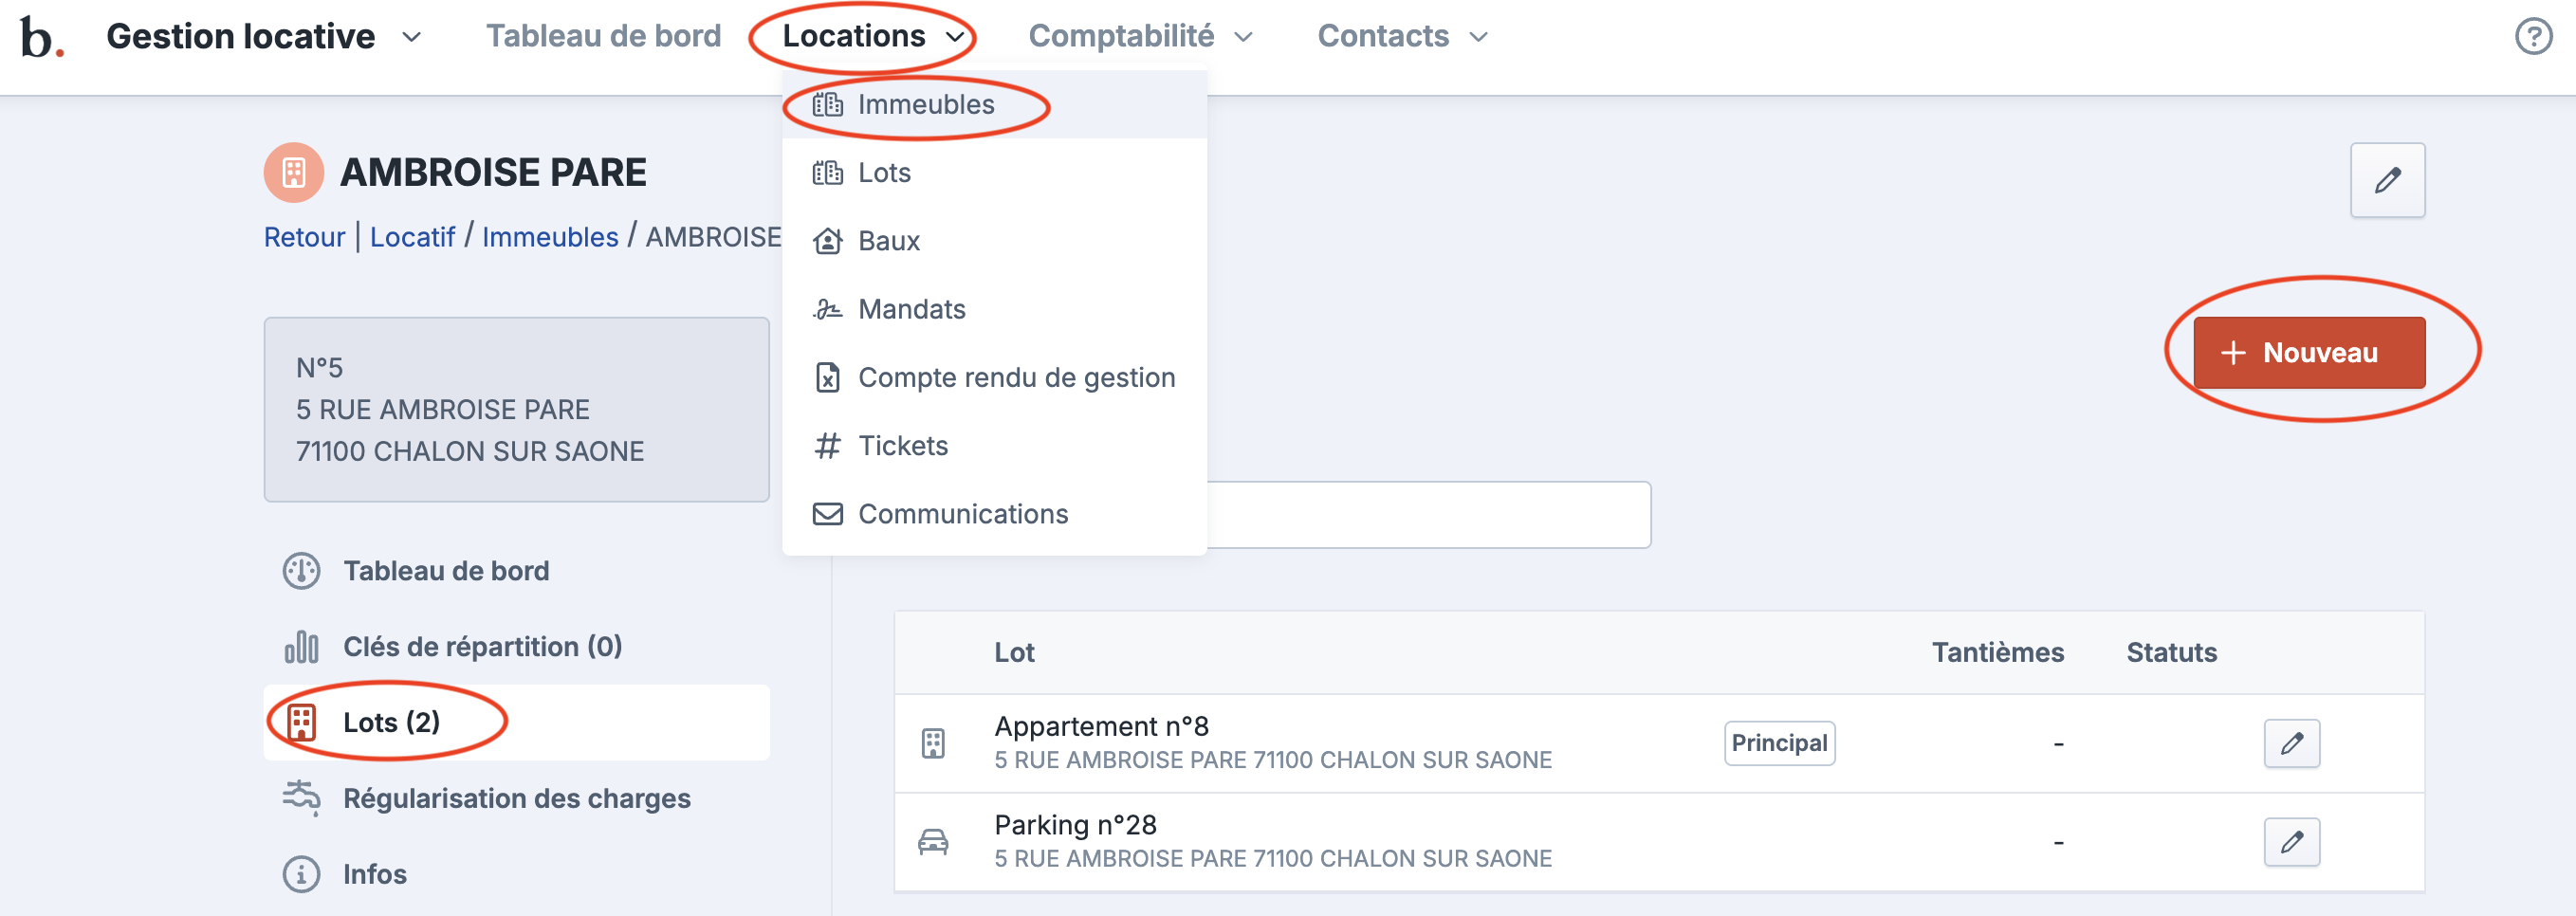
Task: Click the help question mark icon
Action: tap(2532, 37)
